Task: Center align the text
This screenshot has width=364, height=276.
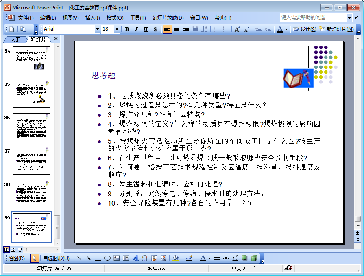Action: 177,29
